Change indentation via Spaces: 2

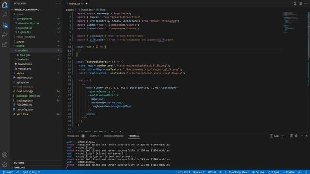[199, 172]
